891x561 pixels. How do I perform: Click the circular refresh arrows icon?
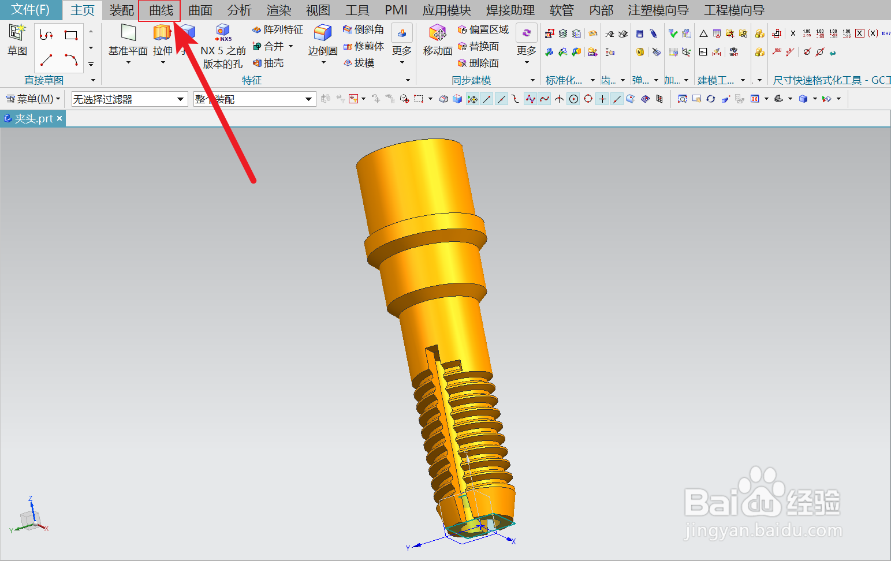[711, 99]
